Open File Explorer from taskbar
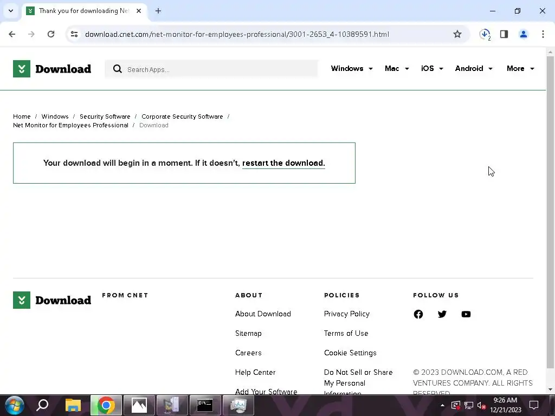 (73, 405)
